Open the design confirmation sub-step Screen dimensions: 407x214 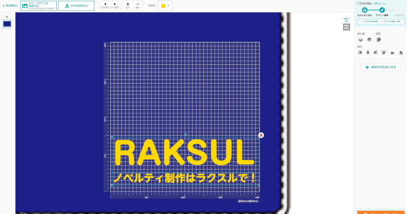[x=391, y=22]
